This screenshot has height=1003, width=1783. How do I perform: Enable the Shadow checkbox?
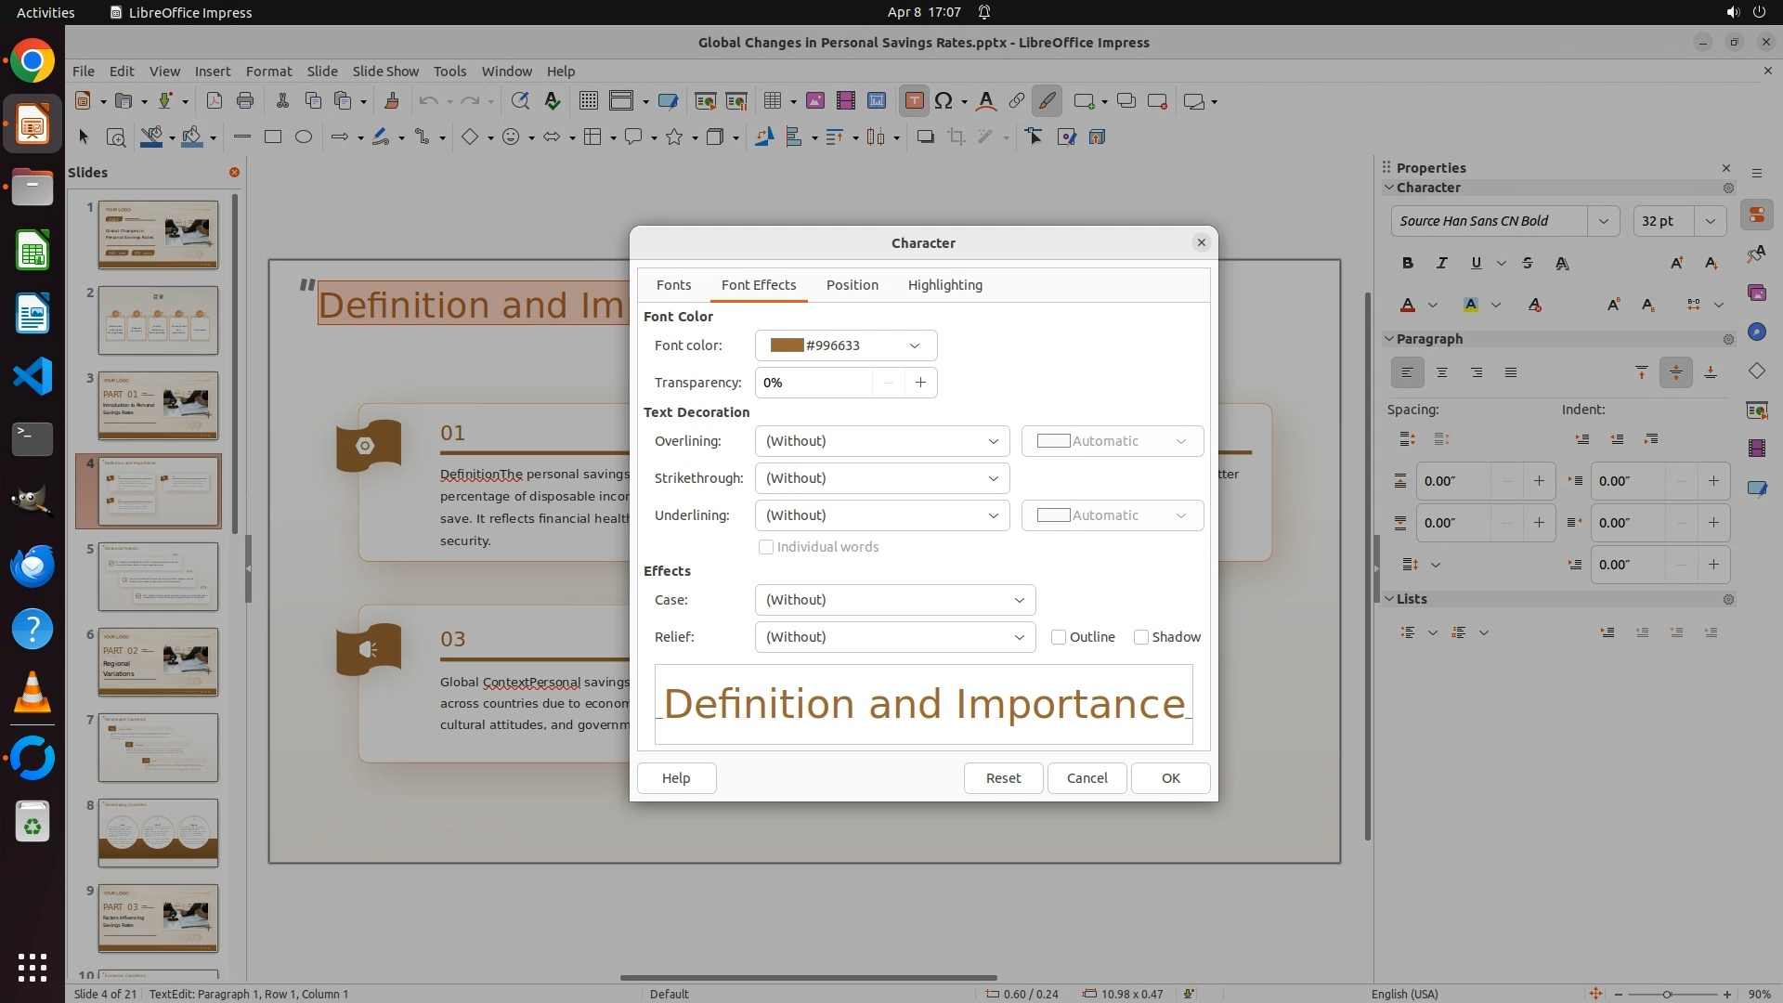(x=1141, y=637)
